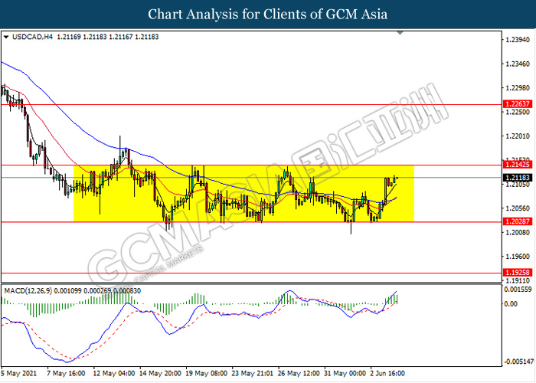The height and width of the screenshot is (383, 536).
Task: Select the 1.19258 support level price tag
Action: point(518,273)
